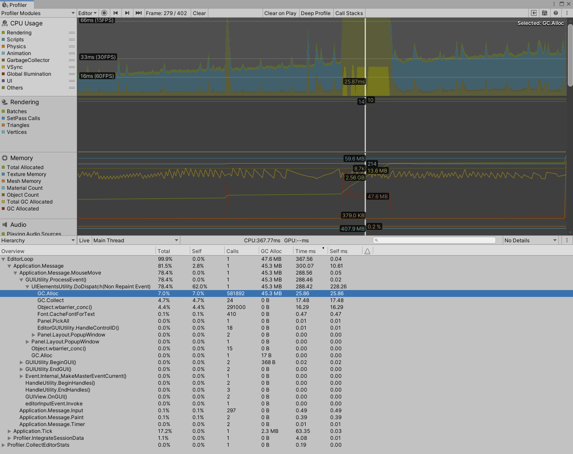Screen dimensions: 573x454
Task: Open the Profiler help documentation
Action: [x=555, y=13]
